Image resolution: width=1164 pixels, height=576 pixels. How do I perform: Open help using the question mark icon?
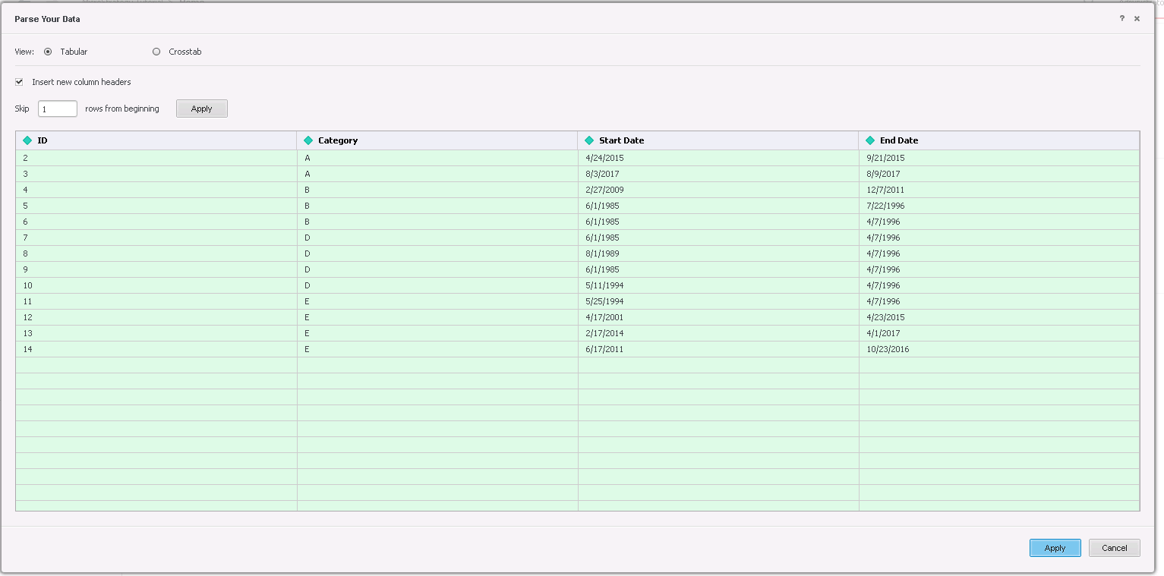pos(1121,18)
